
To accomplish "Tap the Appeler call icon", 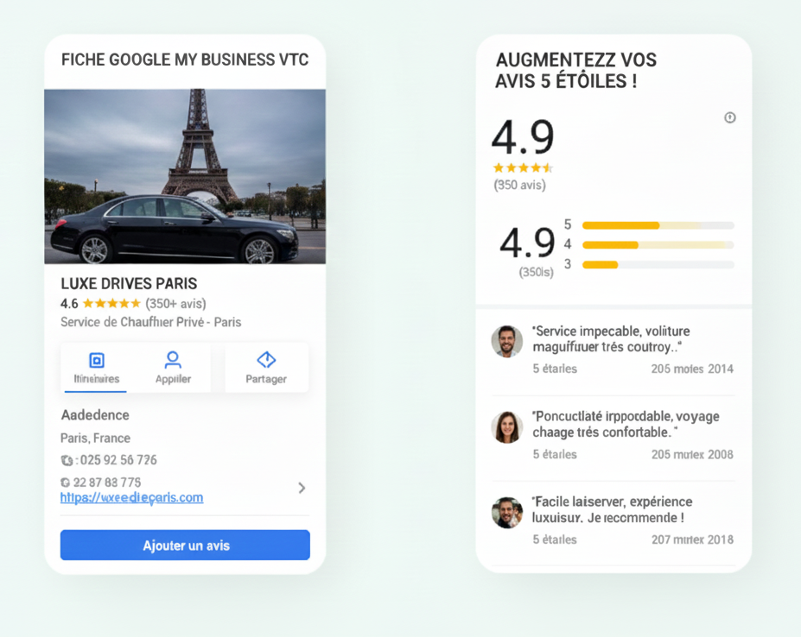I will coord(172,357).
